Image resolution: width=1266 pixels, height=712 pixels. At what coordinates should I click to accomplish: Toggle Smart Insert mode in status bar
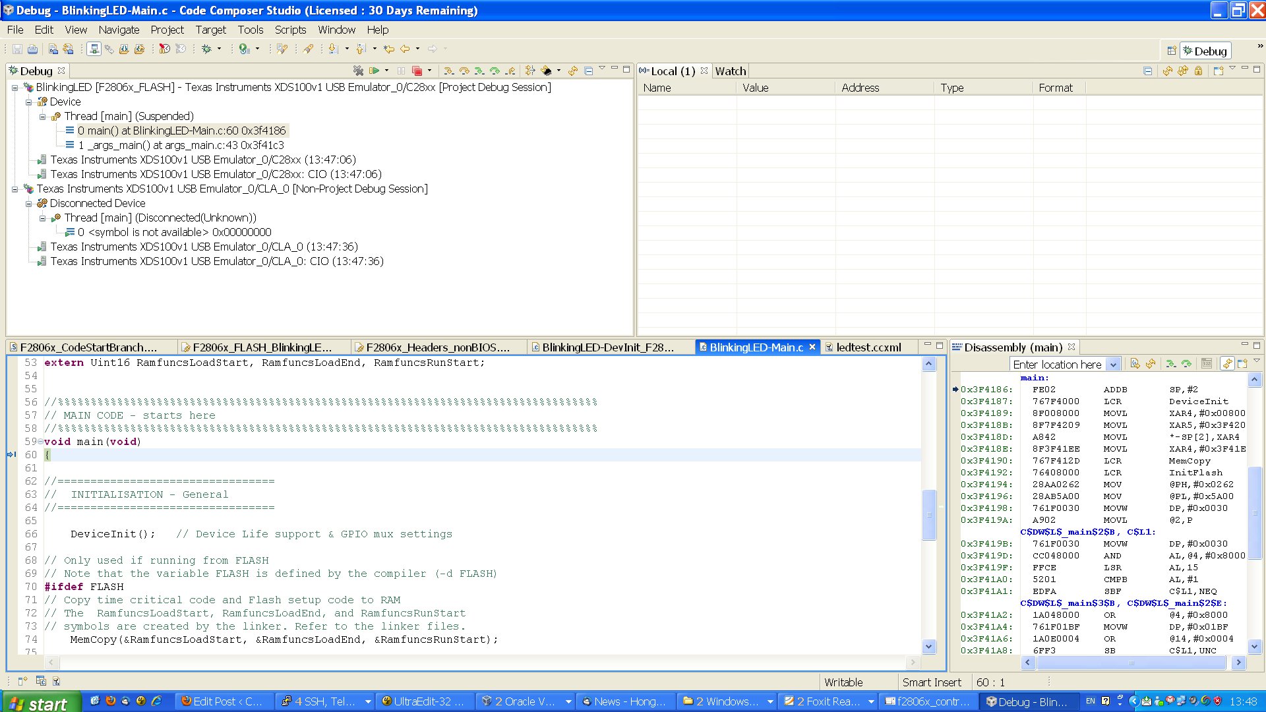[932, 682]
